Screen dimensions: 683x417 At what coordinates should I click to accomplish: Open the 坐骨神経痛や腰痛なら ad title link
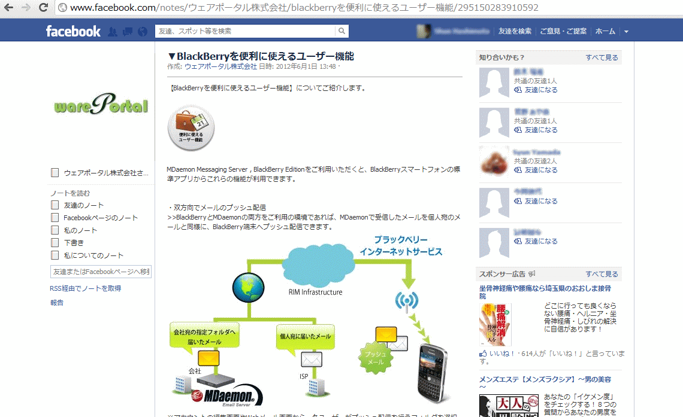click(545, 292)
